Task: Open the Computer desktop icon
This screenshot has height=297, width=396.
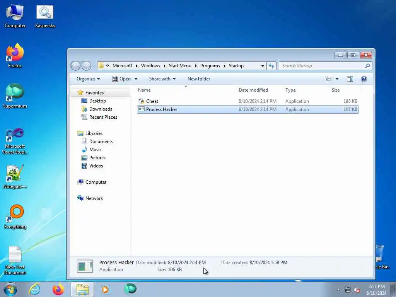Action: click(15, 16)
